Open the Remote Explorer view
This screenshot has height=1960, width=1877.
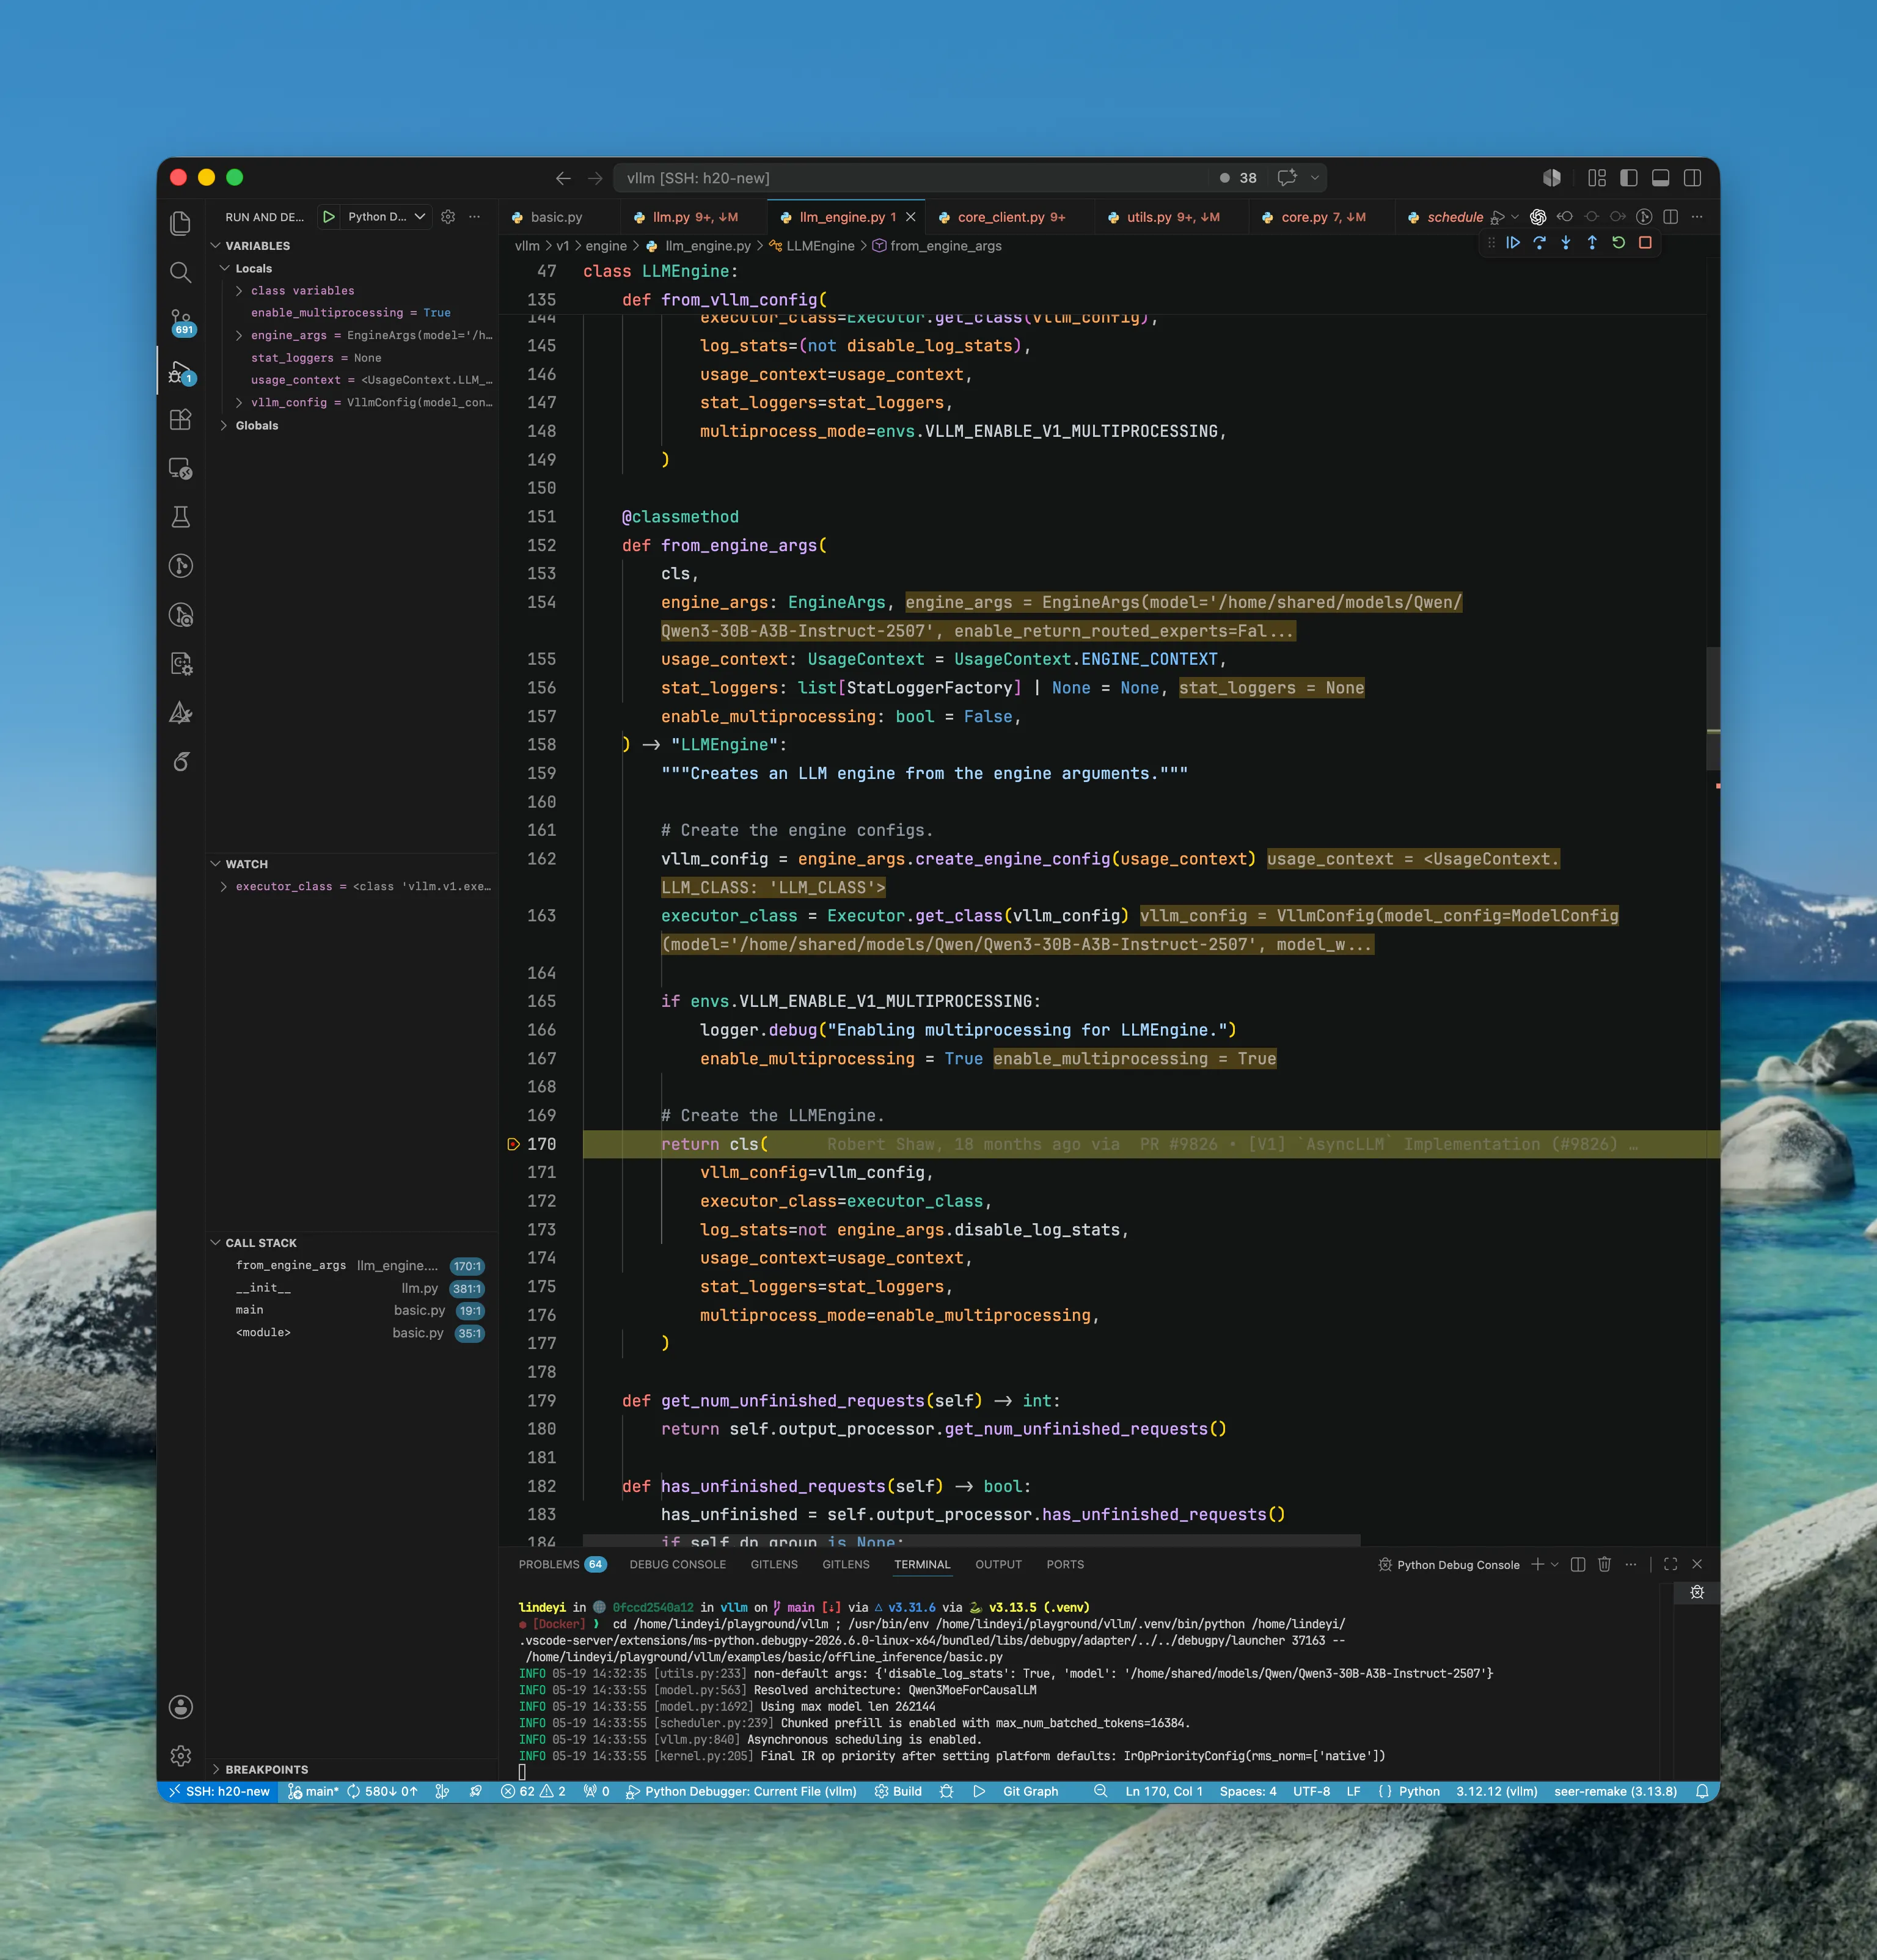pyautogui.click(x=180, y=468)
